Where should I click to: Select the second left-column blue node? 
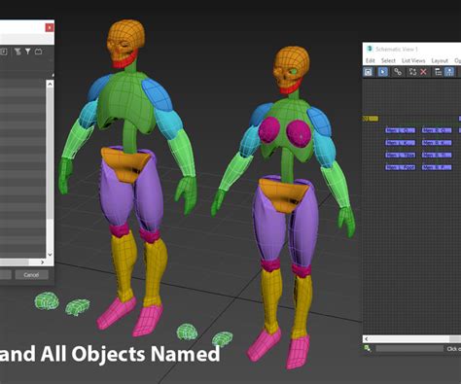pyautogui.click(x=401, y=143)
